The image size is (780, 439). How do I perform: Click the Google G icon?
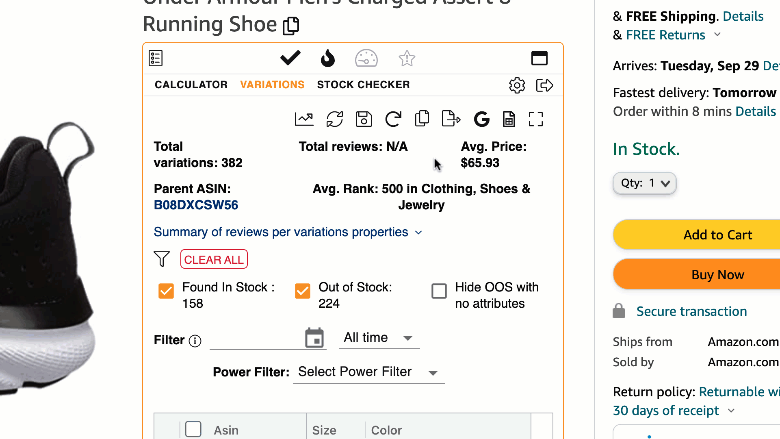[482, 119]
